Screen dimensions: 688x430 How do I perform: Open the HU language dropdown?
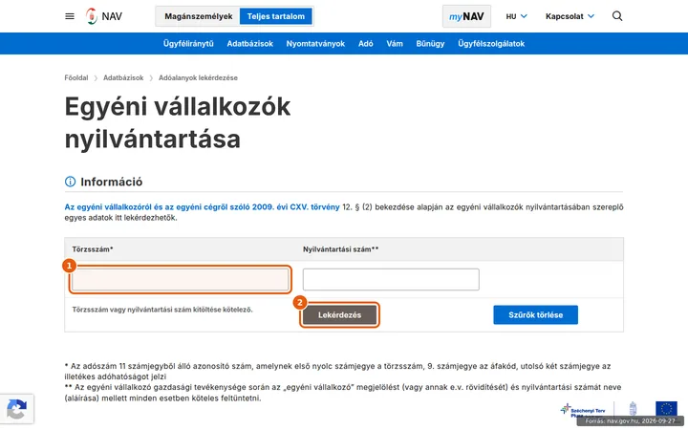coord(516,16)
